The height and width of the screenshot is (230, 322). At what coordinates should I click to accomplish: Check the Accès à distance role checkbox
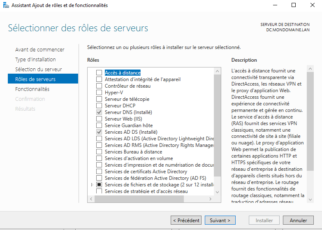click(x=99, y=72)
